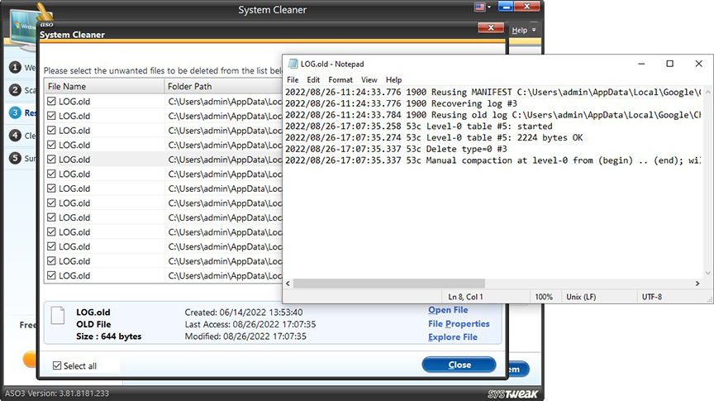Viewport: 714px width, 401px height.
Task: Toggle the Select all checkbox
Action: pos(57,365)
